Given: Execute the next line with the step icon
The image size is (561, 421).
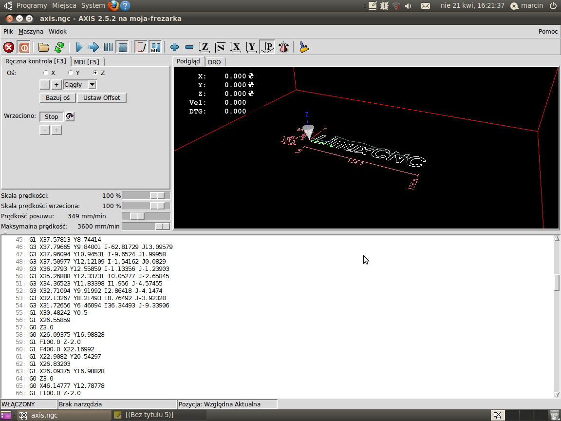Looking at the screenshot, I should (x=93, y=47).
